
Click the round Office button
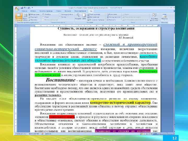(x=17, y=9)
